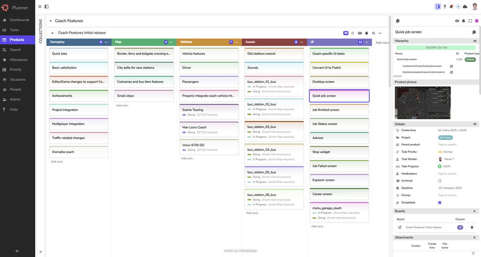Delete board entry with trash icon

472,227
